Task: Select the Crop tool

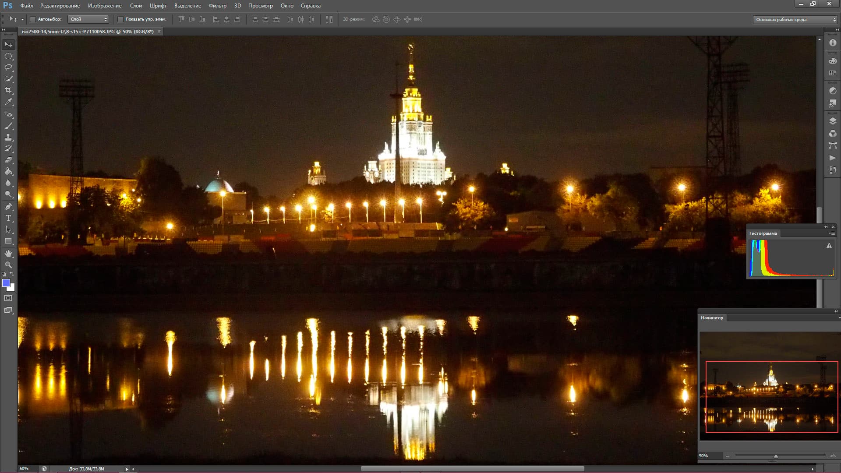Action: pyautogui.click(x=8, y=90)
